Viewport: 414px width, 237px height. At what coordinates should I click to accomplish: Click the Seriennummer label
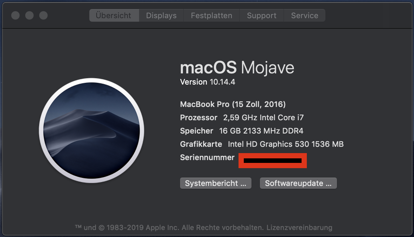coord(207,158)
